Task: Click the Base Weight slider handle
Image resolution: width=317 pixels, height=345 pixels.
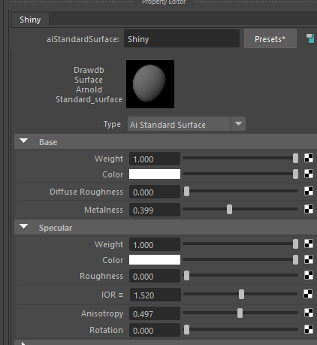Action: point(295,159)
